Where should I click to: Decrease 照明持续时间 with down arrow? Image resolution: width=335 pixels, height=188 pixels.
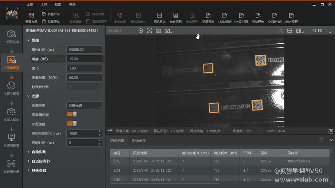(100, 135)
